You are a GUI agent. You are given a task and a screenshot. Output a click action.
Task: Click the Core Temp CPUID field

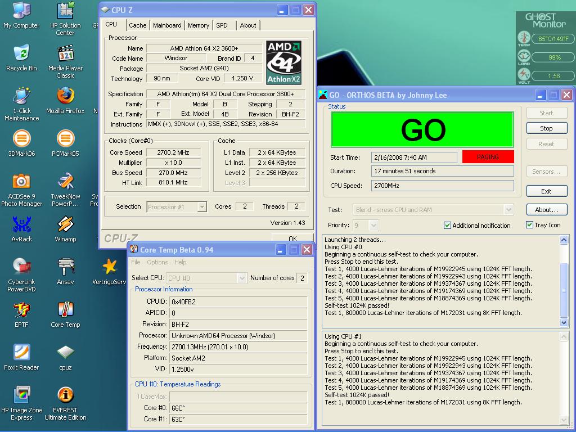tap(238, 302)
